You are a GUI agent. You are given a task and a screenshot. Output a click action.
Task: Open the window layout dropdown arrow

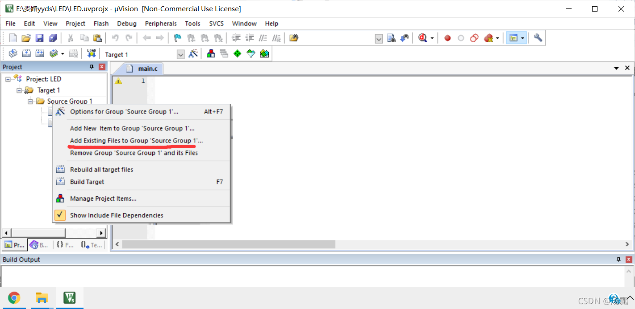click(x=522, y=38)
